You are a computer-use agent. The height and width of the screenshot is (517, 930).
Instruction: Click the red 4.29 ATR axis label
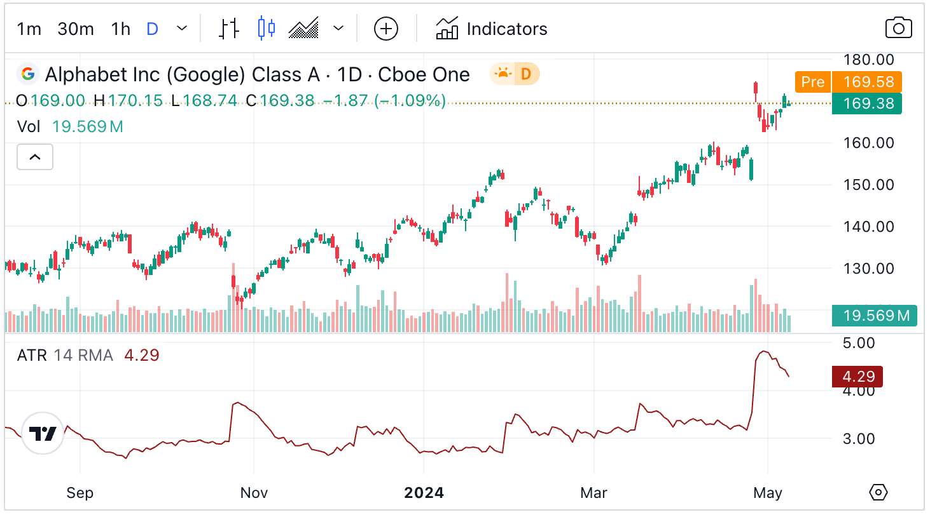click(857, 377)
